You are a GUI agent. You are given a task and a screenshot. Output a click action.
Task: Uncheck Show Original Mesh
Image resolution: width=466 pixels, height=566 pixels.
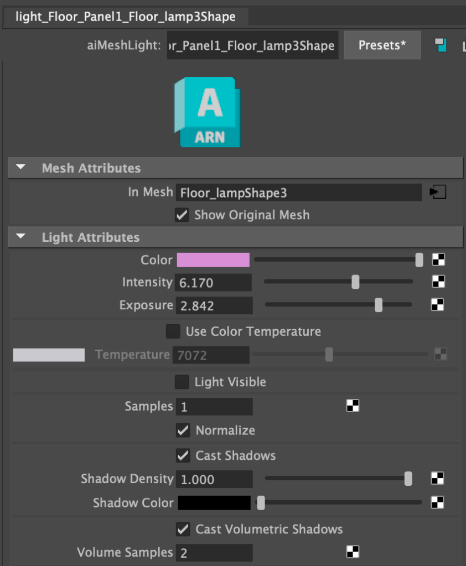pyautogui.click(x=182, y=215)
